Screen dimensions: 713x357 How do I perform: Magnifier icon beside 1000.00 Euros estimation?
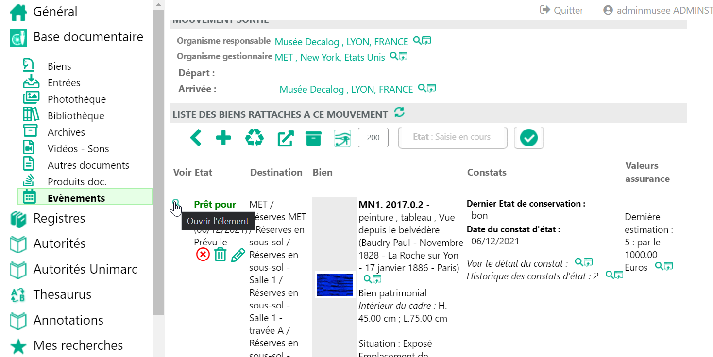coord(659,265)
